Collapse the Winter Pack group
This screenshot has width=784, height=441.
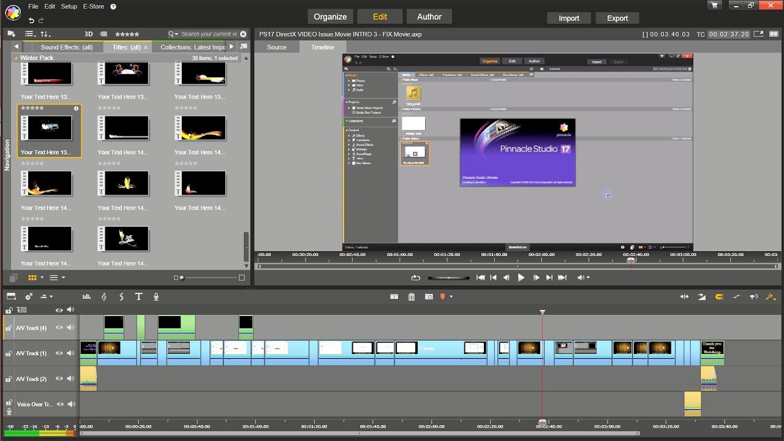click(15, 58)
